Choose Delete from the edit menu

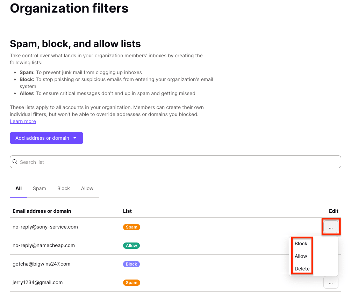point(302,269)
